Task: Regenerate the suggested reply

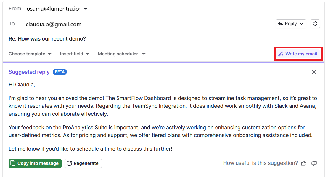Action: tap(83, 163)
